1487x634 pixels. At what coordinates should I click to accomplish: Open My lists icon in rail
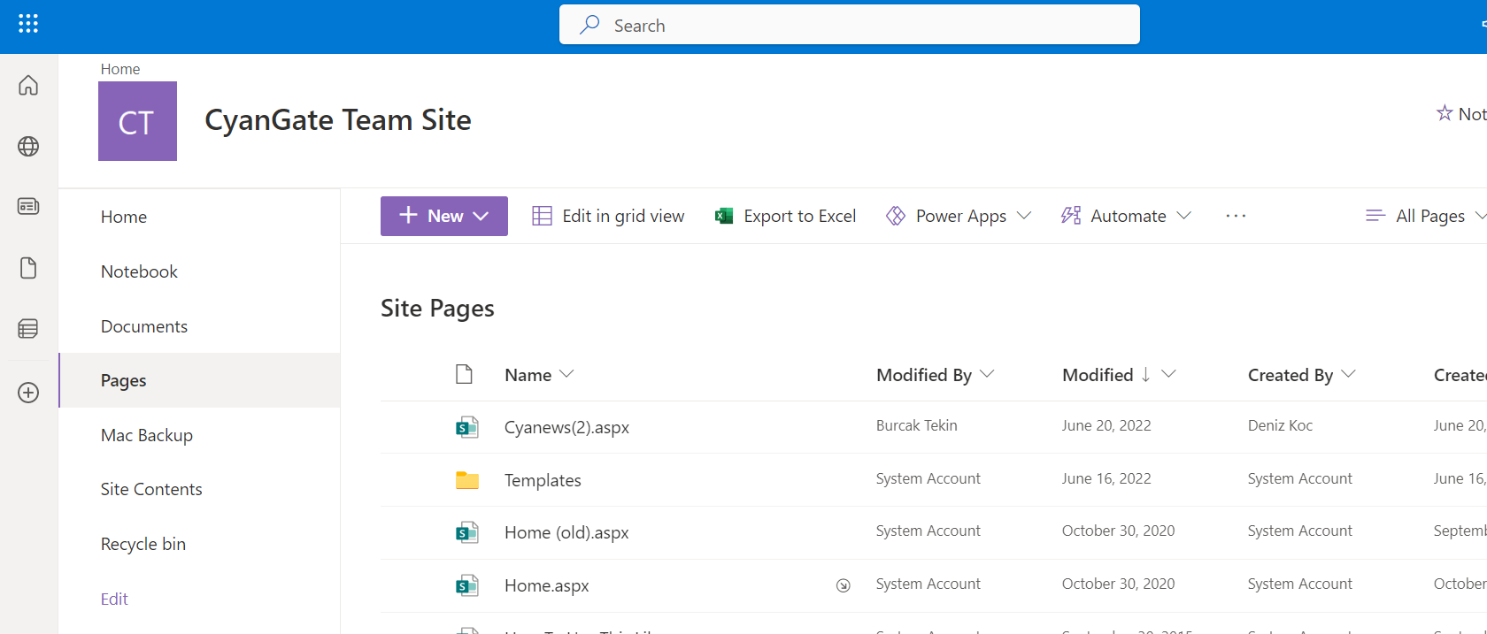(28, 329)
